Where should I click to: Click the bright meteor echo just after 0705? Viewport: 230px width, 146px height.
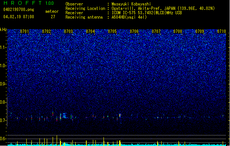point(120,116)
